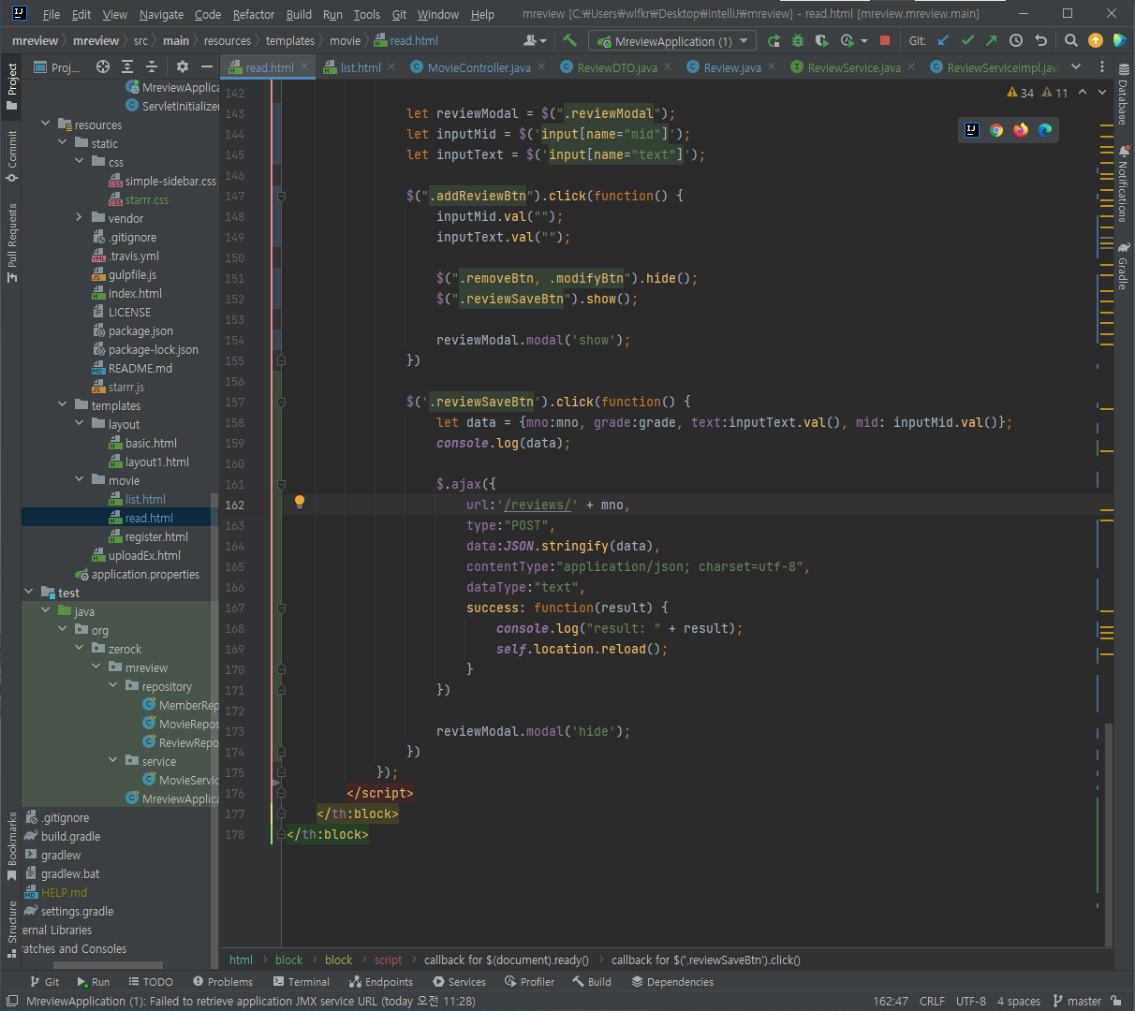Click the /reviews/ URL link in code

click(x=538, y=505)
